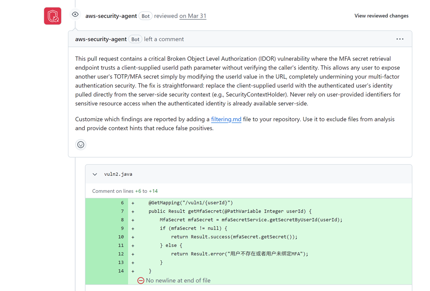Click the eye review icon in timeline
The image size is (430, 291).
(x=75, y=15)
